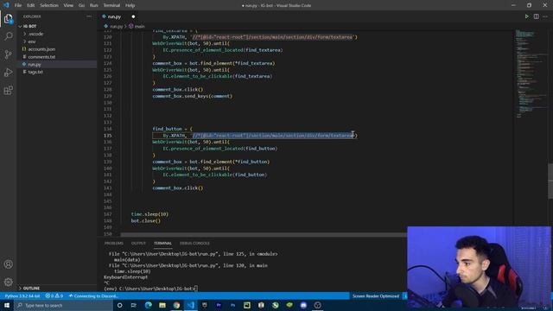The image size is (553, 311).
Task: Open the File menu
Action: pyautogui.click(x=18, y=5)
